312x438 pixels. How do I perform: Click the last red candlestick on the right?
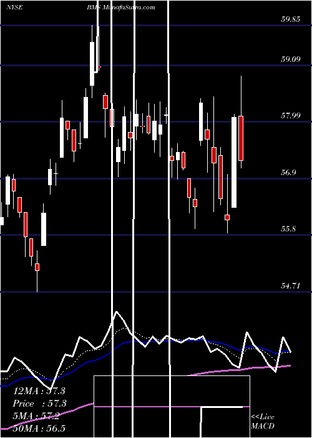(x=241, y=138)
